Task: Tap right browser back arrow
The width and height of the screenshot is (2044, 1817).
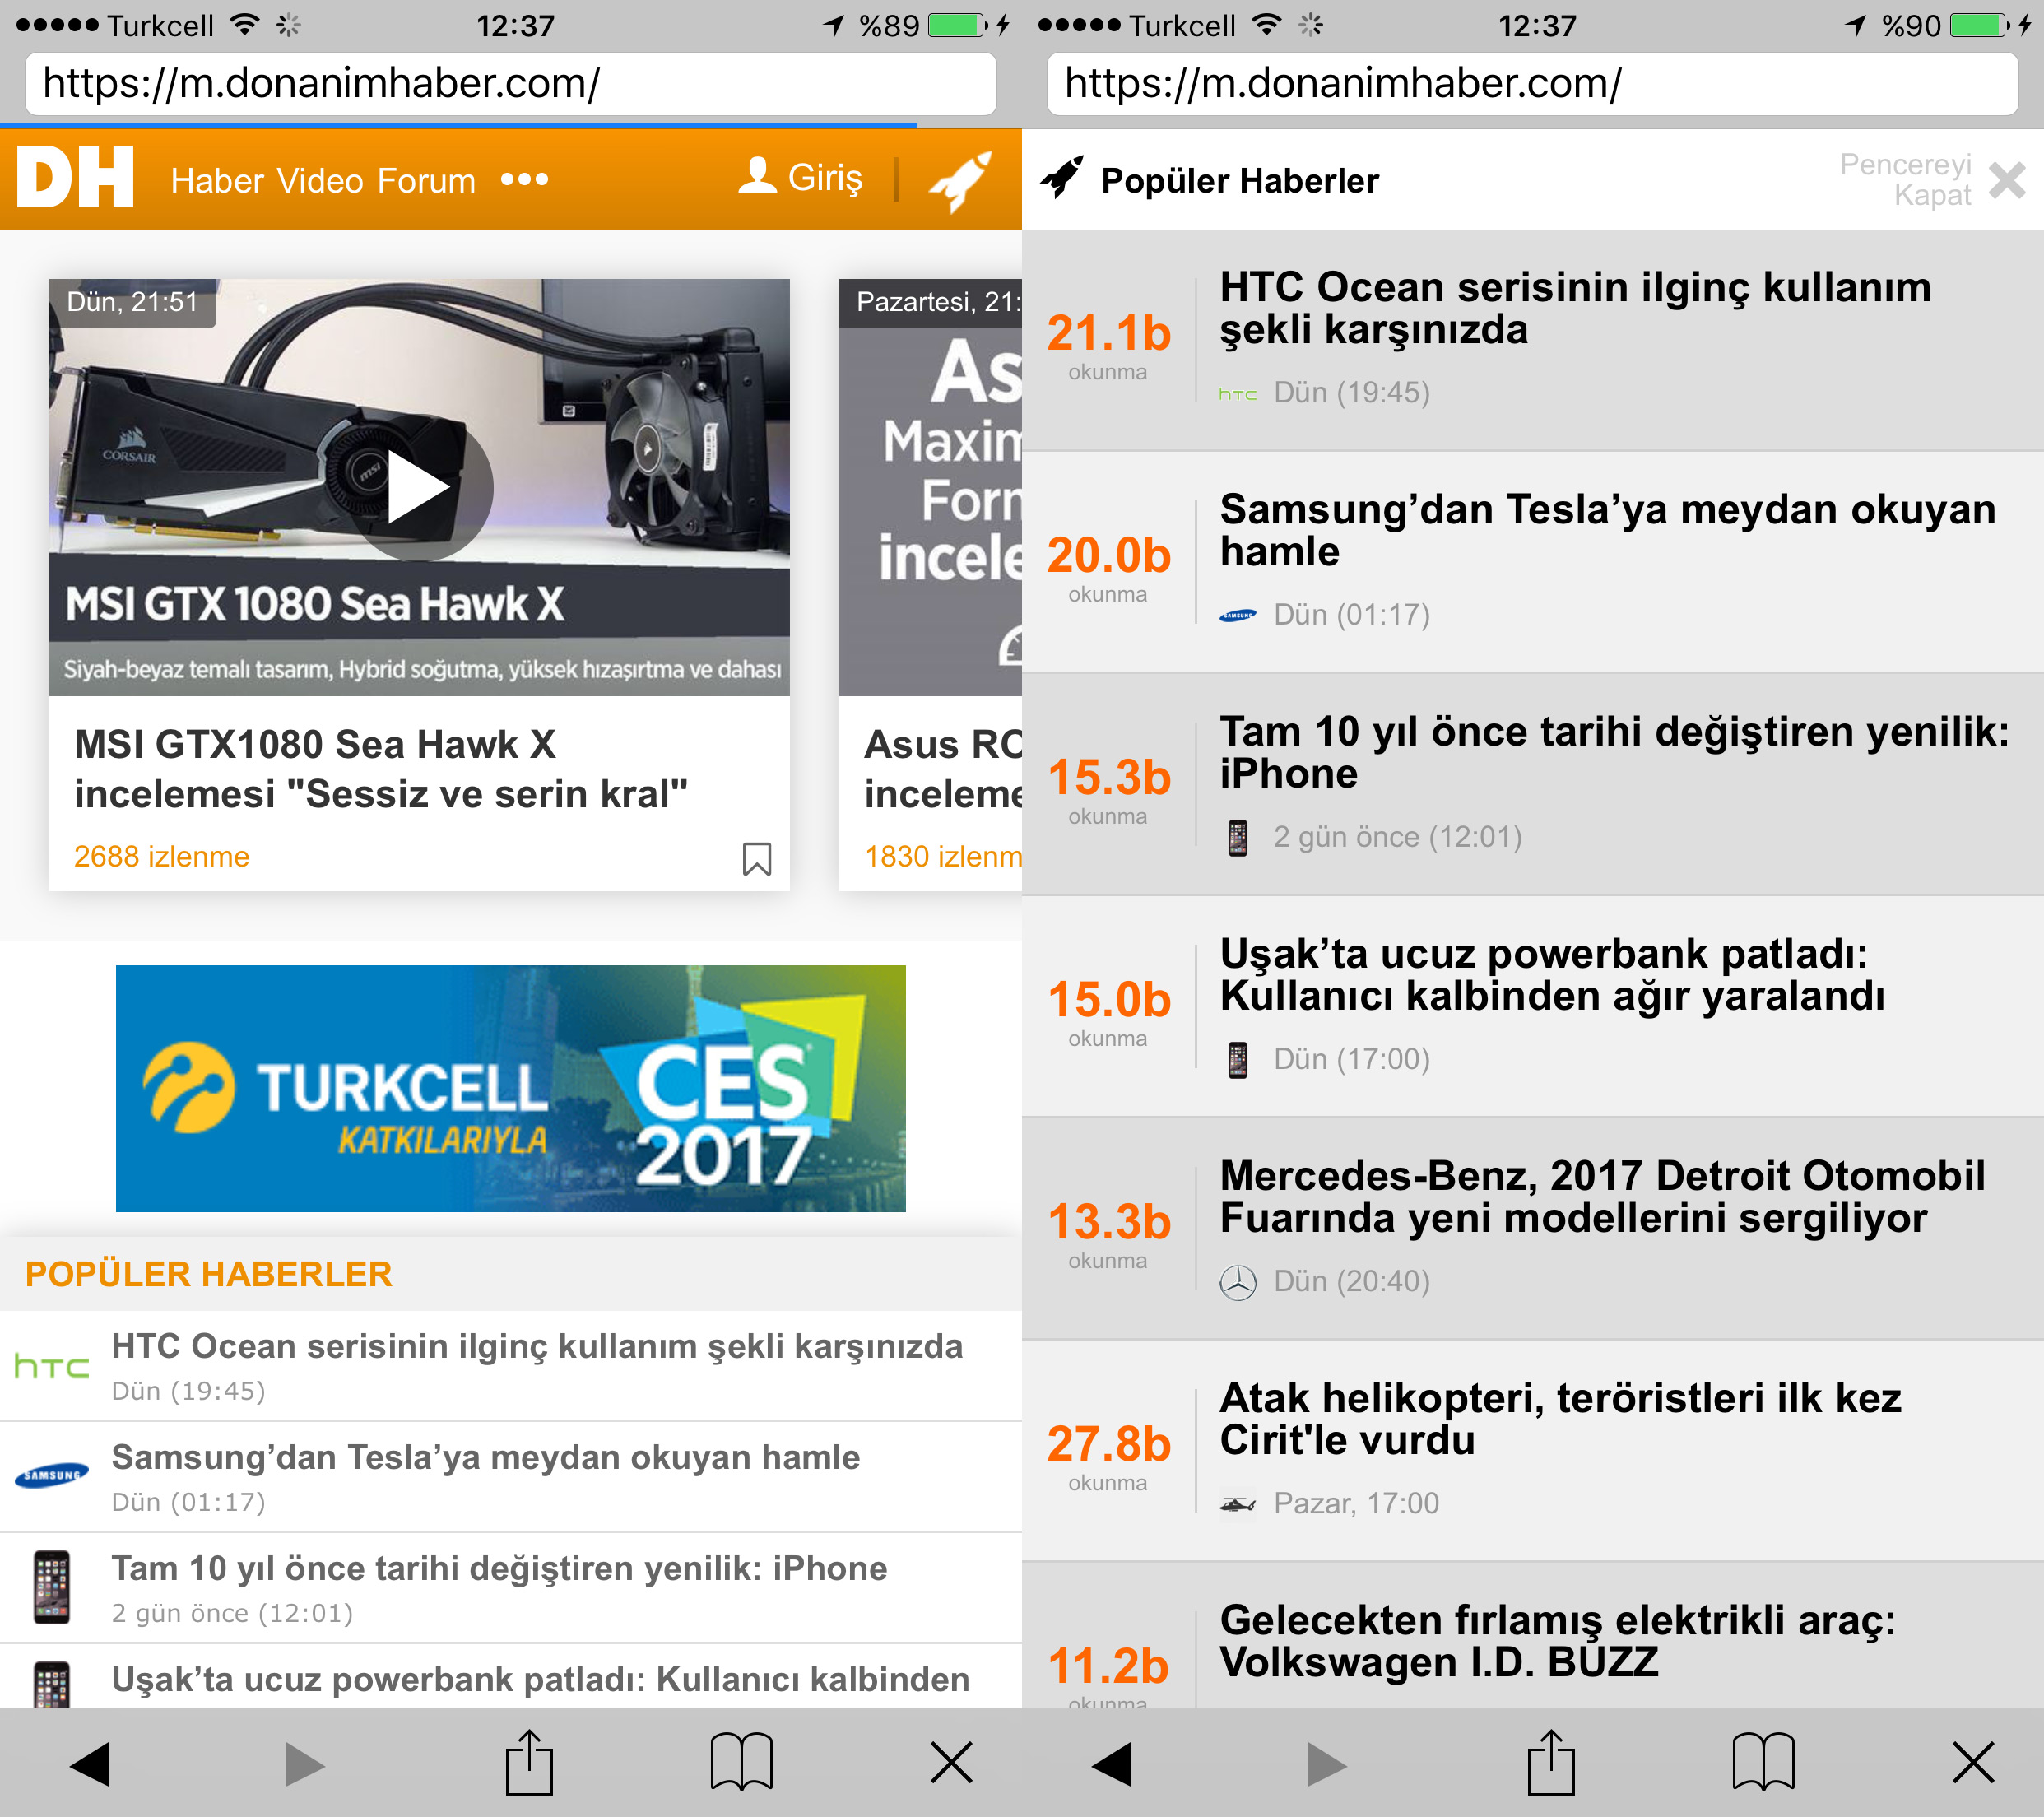Action: pos(1112,1764)
